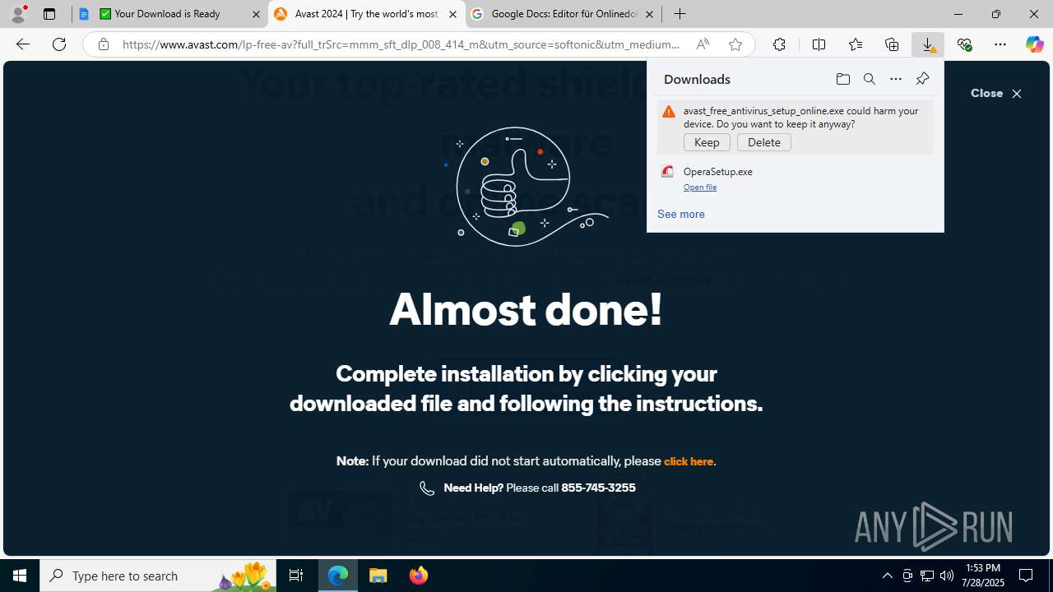Open Task View on taskbar
Image resolution: width=1053 pixels, height=592 pixels.
[x=296, y=576]
